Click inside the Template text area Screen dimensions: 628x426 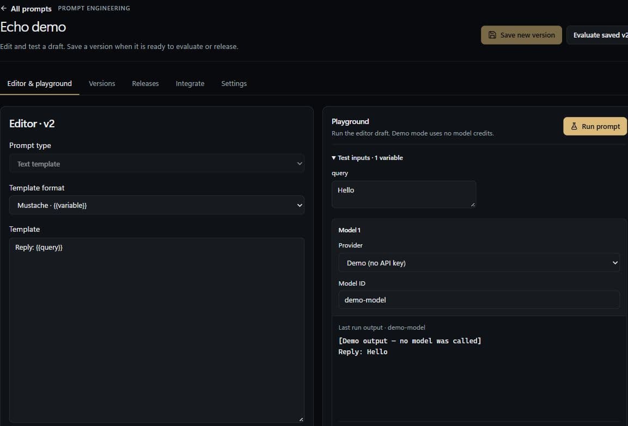[x=157, y=330]
